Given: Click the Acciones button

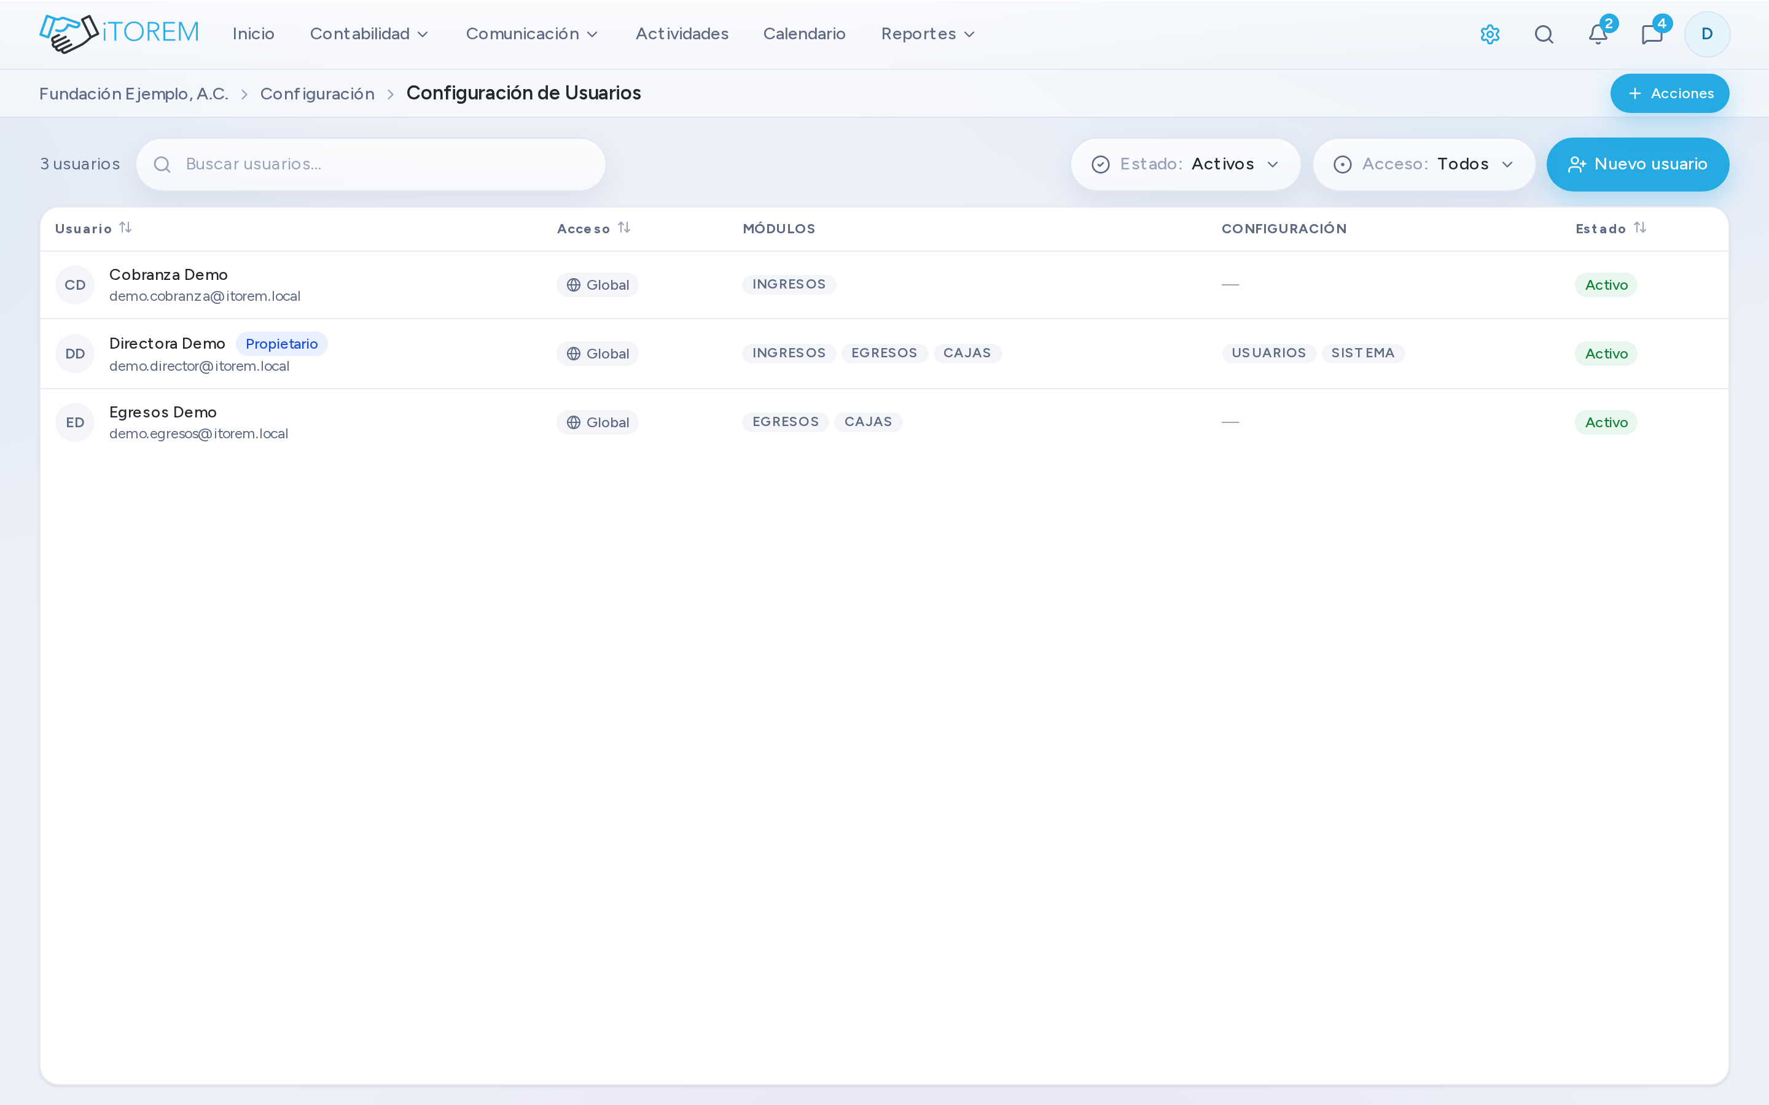Looking at the screenshot, I should click(x=1669, y=93).
